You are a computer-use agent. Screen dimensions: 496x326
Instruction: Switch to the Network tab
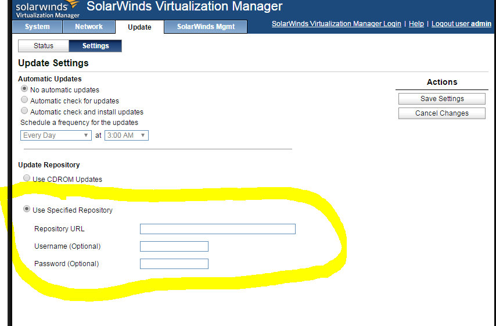(x=89, y=27)
